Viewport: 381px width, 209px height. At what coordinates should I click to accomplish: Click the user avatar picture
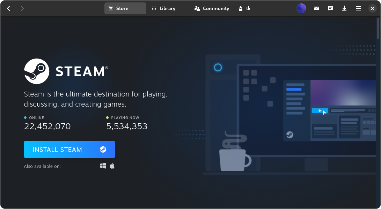tap(301, 8)
